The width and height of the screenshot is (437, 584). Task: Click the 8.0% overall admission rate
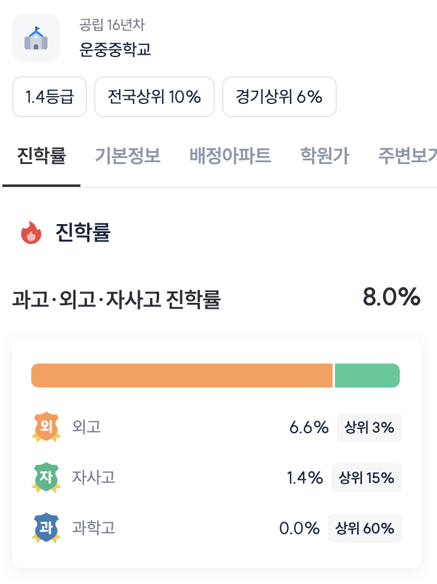[x=391, y=297]
